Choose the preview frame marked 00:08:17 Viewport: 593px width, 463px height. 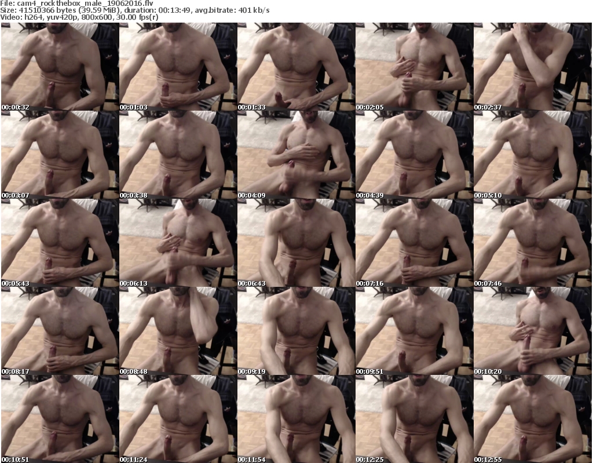coord(60,331)
